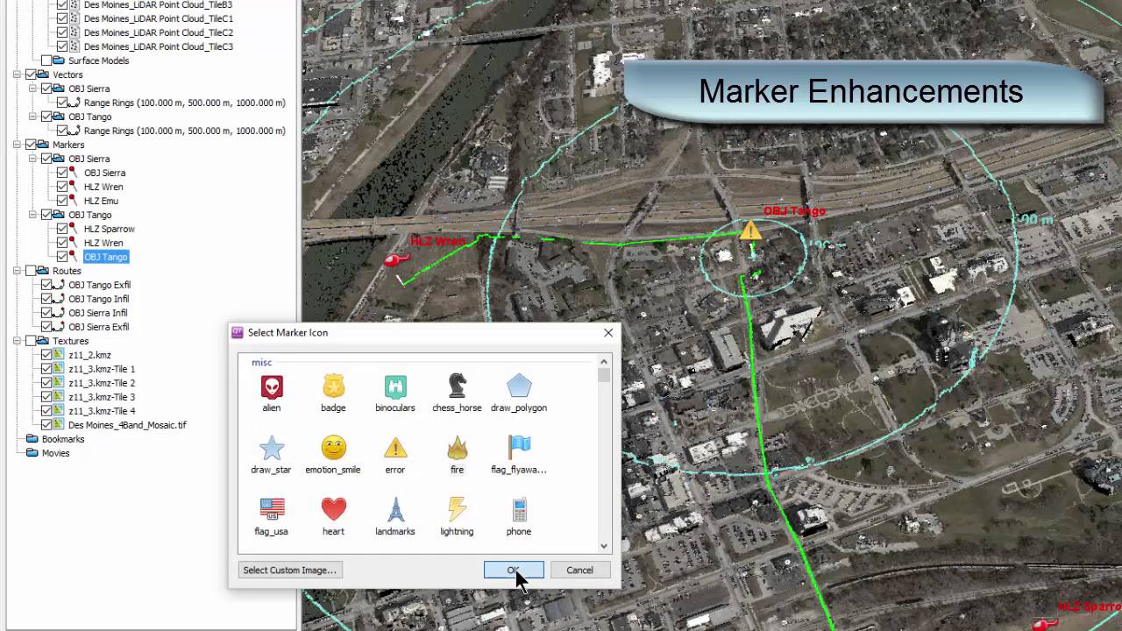
Task: Select the alien marker icon
Action: 272,386
